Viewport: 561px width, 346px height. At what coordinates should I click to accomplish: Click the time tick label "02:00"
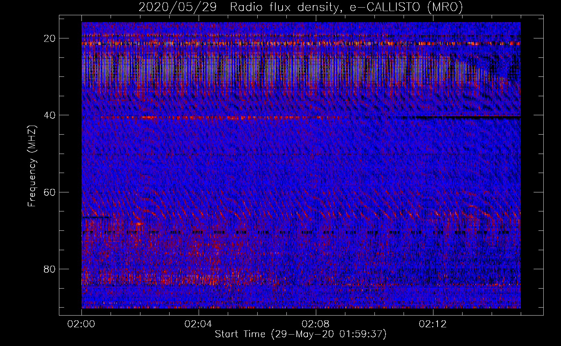81,324
